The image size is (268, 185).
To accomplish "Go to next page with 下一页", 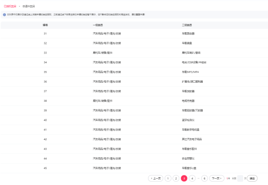I will pos(217,178).
